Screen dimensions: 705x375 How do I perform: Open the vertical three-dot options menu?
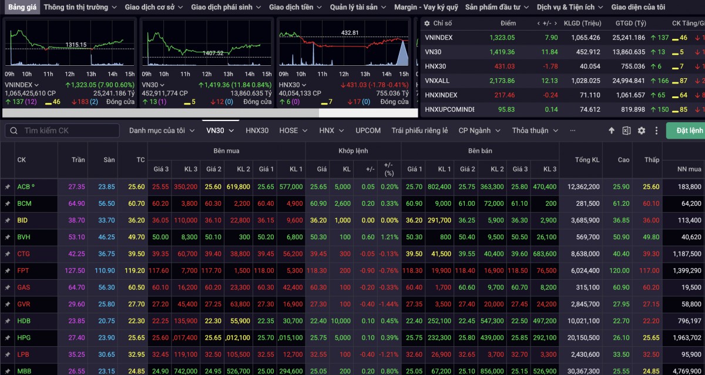pos(655,130)
